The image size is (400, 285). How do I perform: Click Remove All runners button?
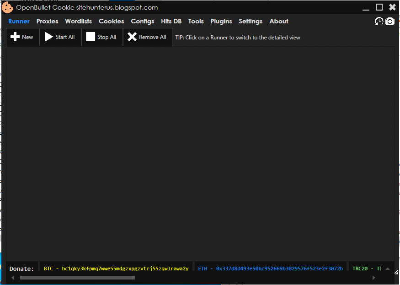point(148,37)
